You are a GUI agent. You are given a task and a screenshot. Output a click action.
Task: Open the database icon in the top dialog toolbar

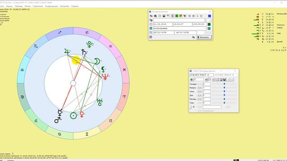[x=156, y=16]
